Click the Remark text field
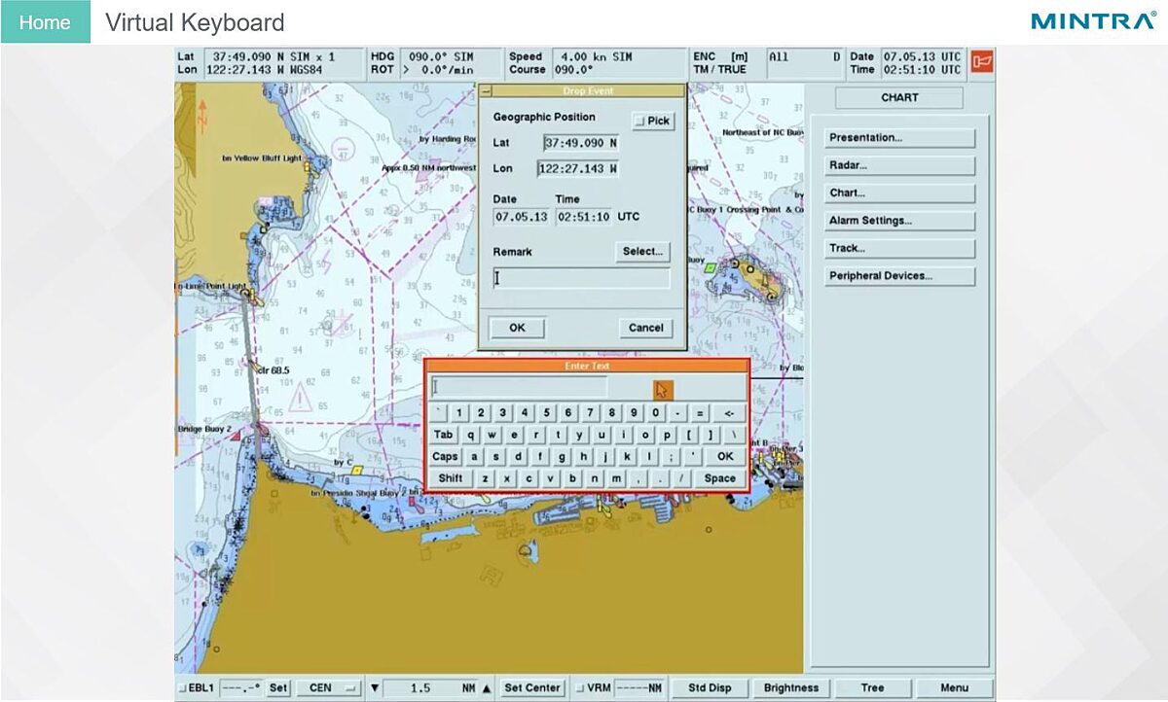 point(581,279)
